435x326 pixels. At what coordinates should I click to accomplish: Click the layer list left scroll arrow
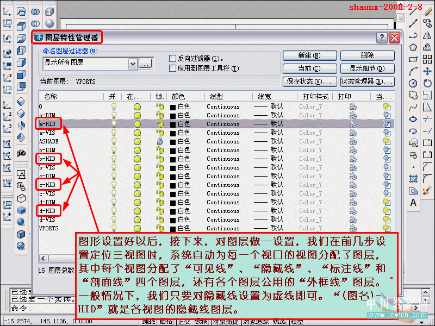43,259
